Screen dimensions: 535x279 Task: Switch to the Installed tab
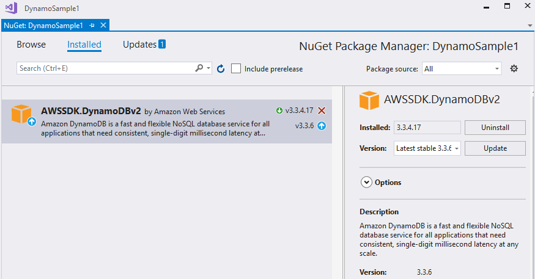(84, 45)
